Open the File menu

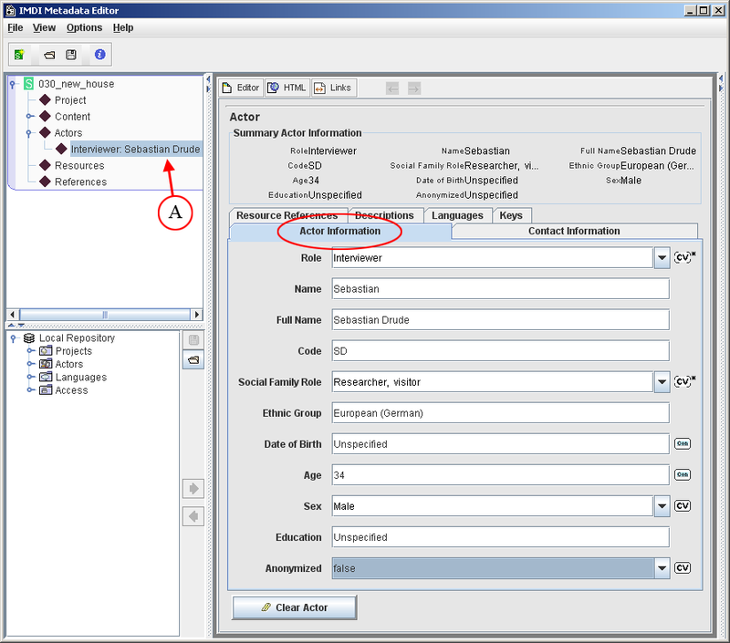click(x=16, y=28)
